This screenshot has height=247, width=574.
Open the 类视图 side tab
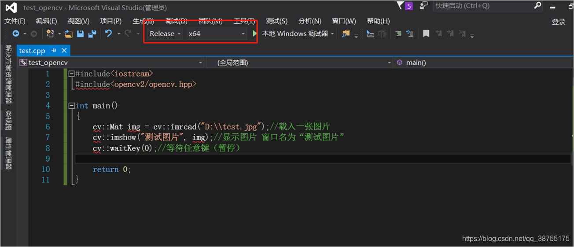(x=8, y=120)
